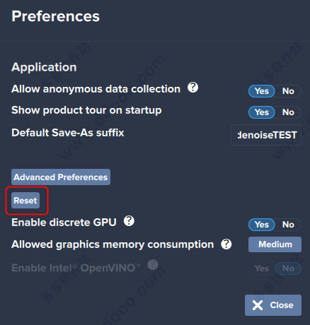Choose Yes for Enable discrete GPU
The height and width of the screenshot is (325, 310).
262,225
